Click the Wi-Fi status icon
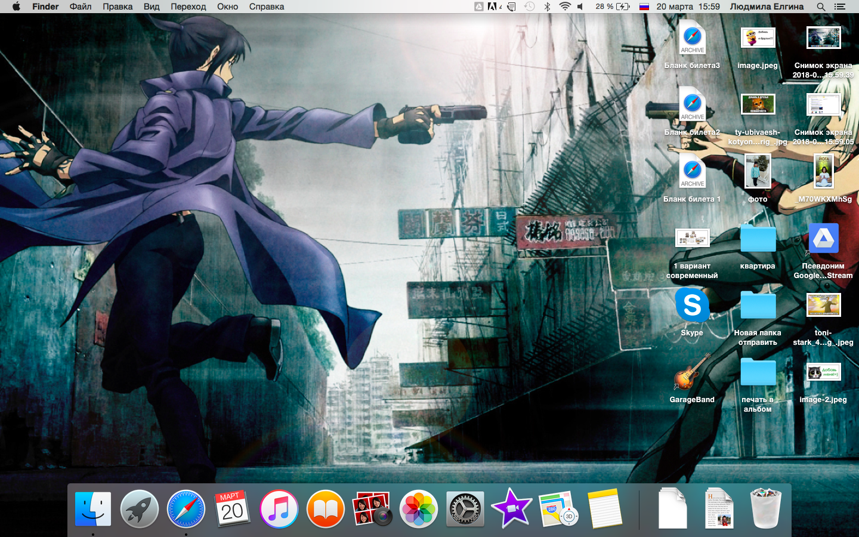This screenshot has height=537, width=859. pos(565,7)
